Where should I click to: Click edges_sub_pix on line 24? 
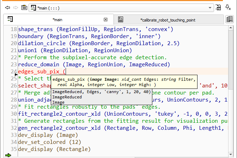tap(39, 72)
